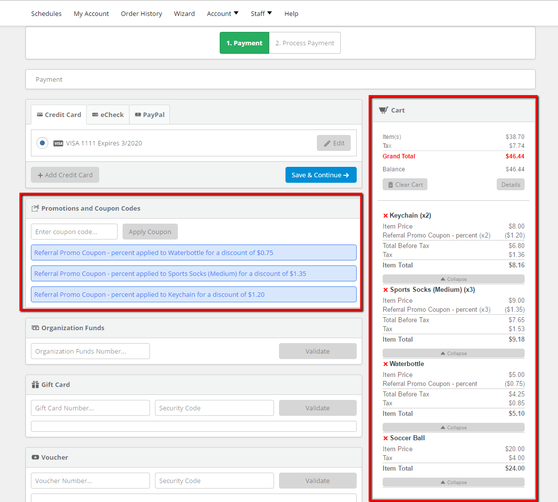The width and height of the screenshot is (558, 502).
Task: Remove Sports Socks item with red X
Action: tap(386, 290)
